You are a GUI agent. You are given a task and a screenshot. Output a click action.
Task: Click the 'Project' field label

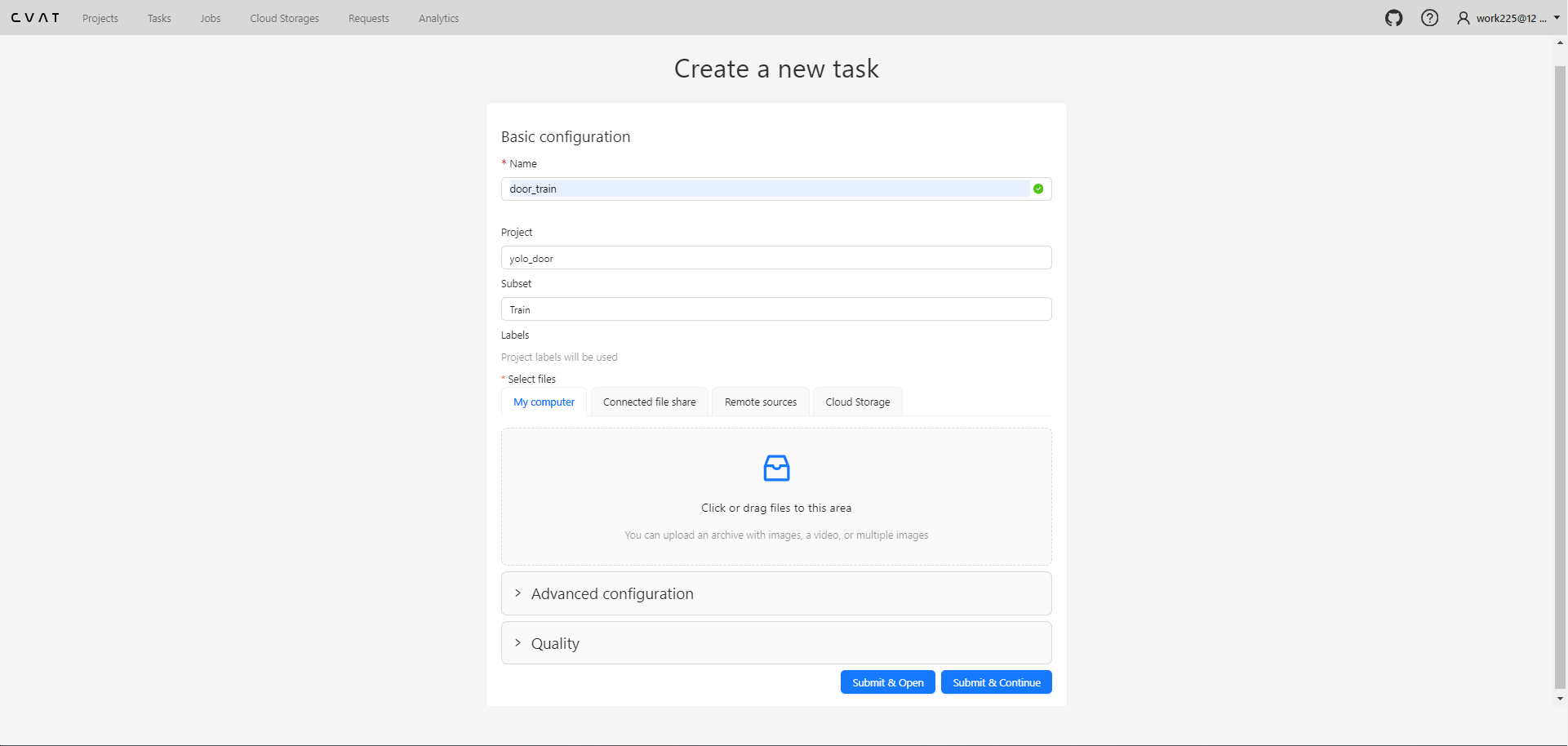(517, 232)
